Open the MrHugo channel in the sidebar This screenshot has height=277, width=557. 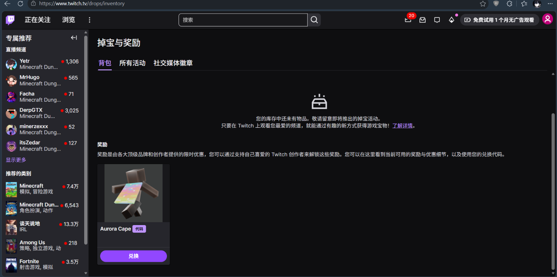pyautogui.click(x=42, y=81)
